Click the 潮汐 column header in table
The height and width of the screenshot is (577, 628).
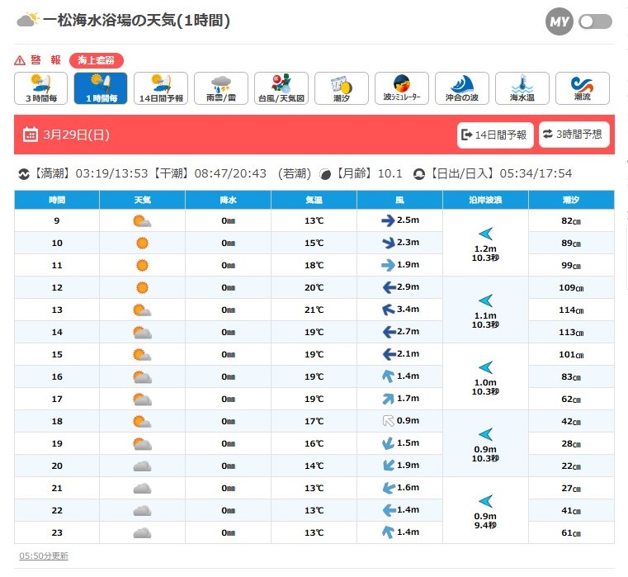click(571, 200)
